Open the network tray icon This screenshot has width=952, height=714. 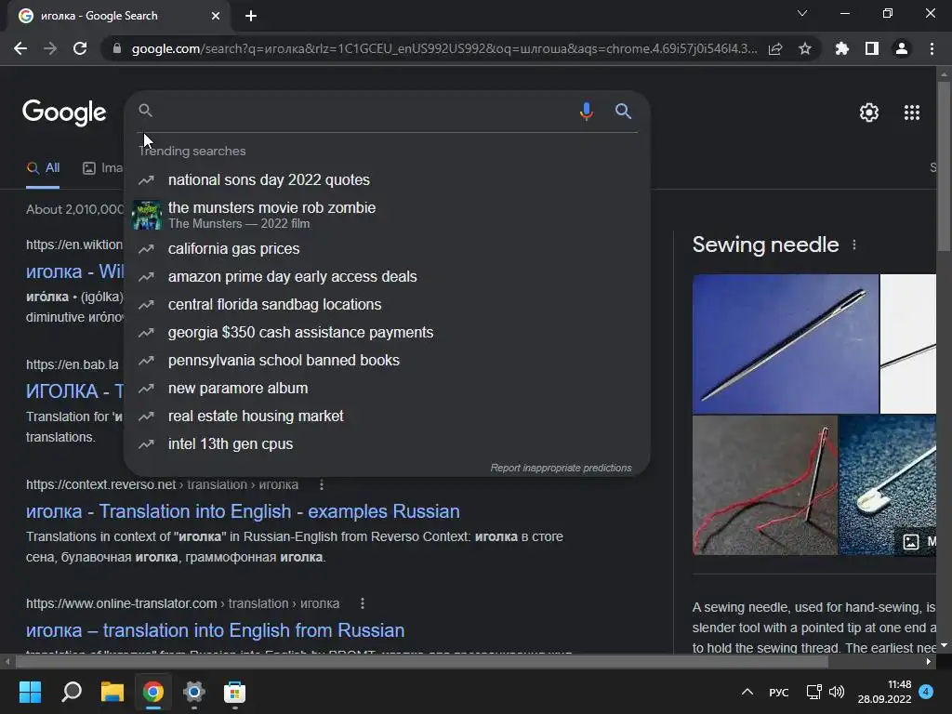coord(813,692)
